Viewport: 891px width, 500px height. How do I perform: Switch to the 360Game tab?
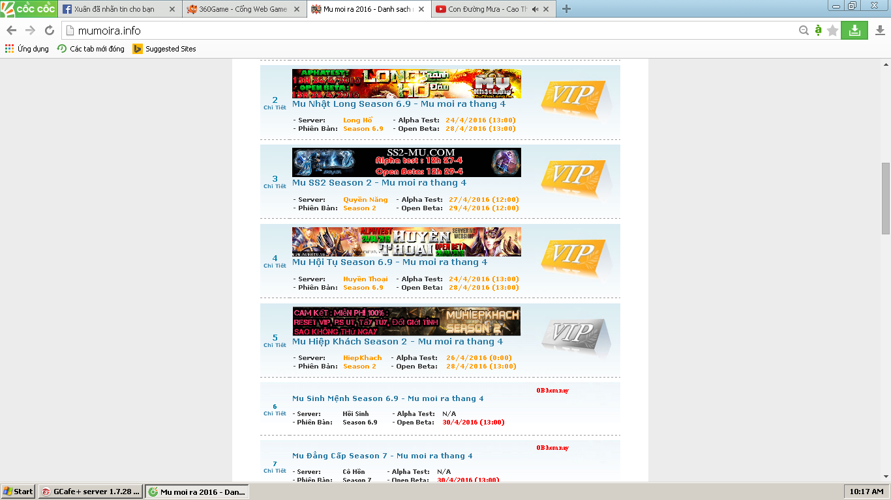[x=241, y=9]
